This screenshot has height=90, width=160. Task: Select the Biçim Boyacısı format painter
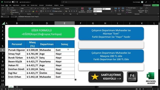coord(14,12)
